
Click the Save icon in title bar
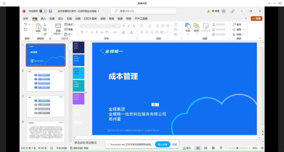point(50,11)
